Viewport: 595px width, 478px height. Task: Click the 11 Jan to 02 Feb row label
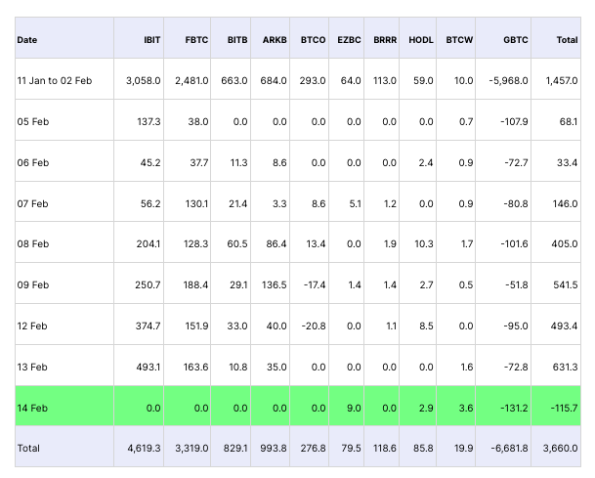coord(57,79)
